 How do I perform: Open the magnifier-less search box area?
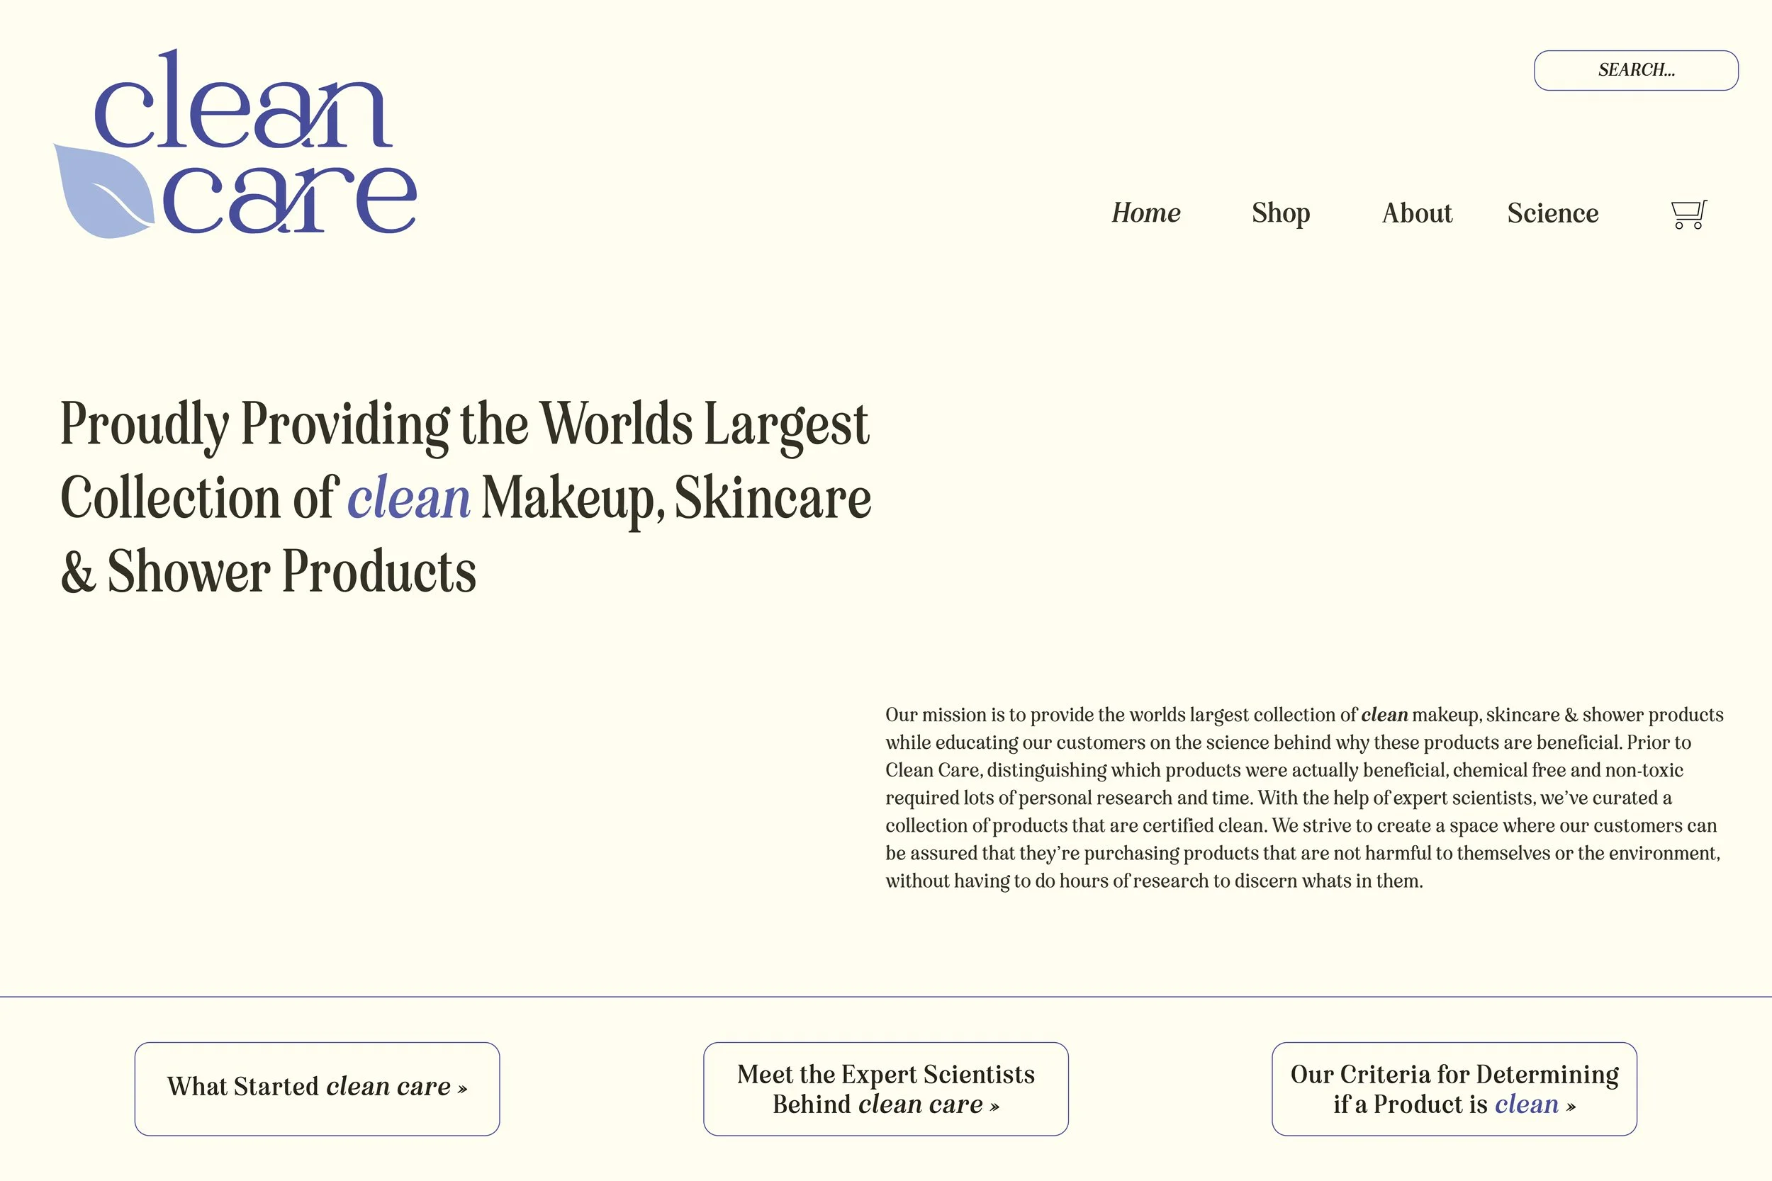[1635, 70]
